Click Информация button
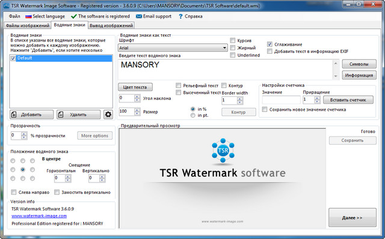 click(x=359, y=75)
